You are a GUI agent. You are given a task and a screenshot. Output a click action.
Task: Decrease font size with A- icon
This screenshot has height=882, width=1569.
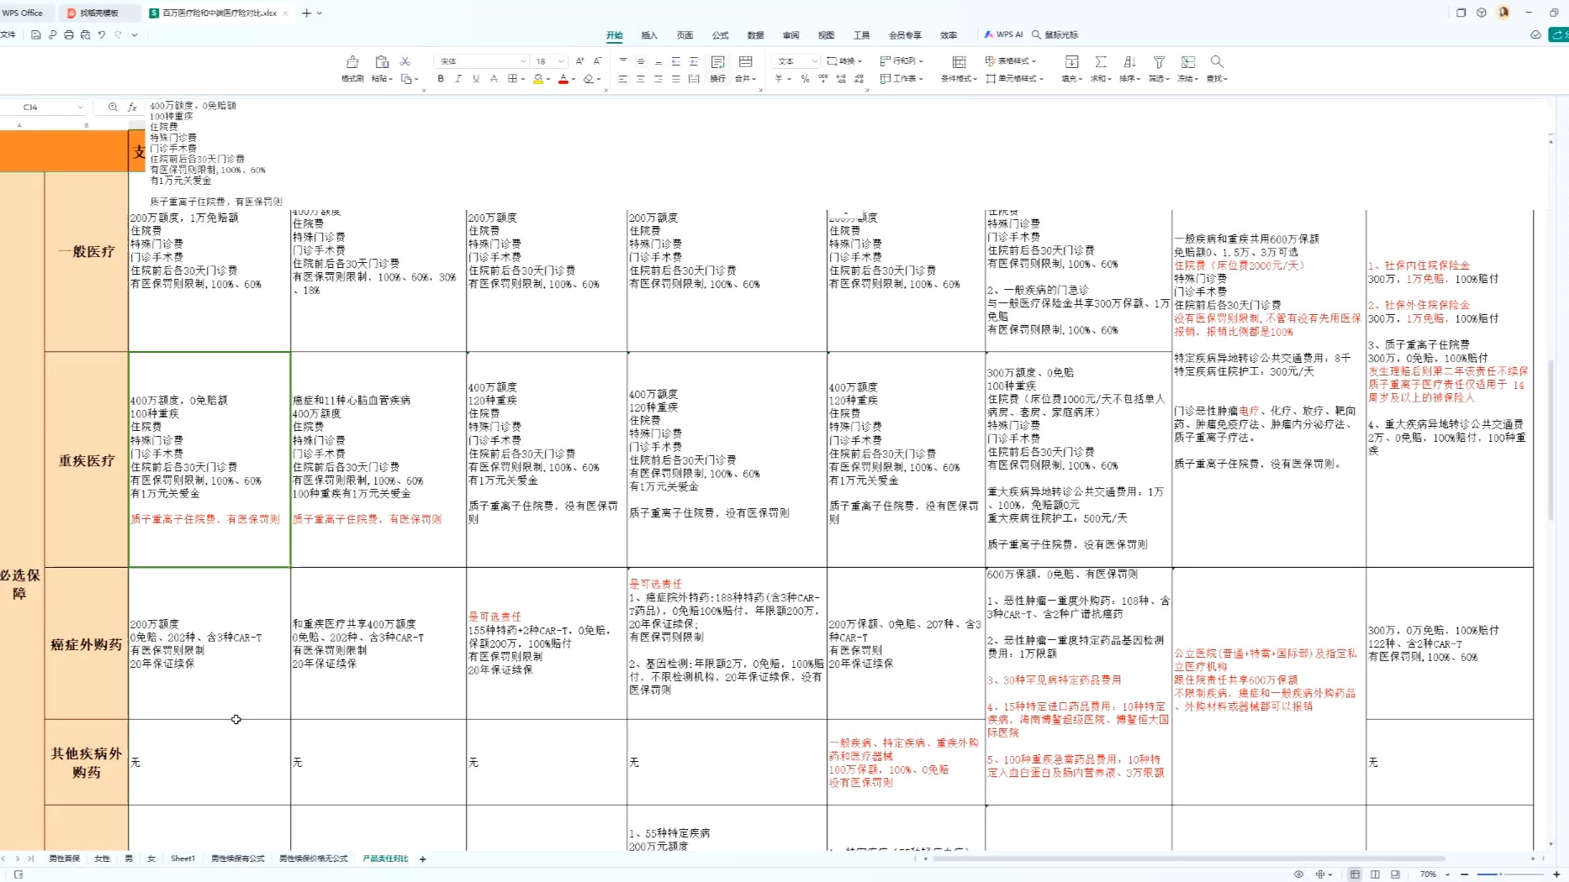pyautogui.click(x=597, y=61)
